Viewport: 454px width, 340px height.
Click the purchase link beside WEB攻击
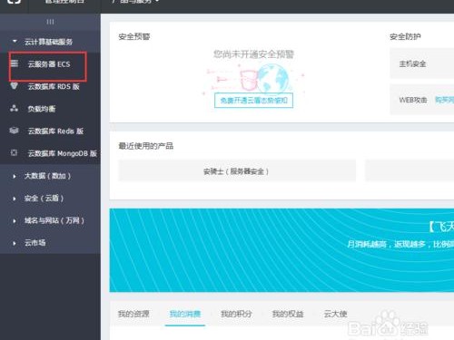[x=444, y=100]
